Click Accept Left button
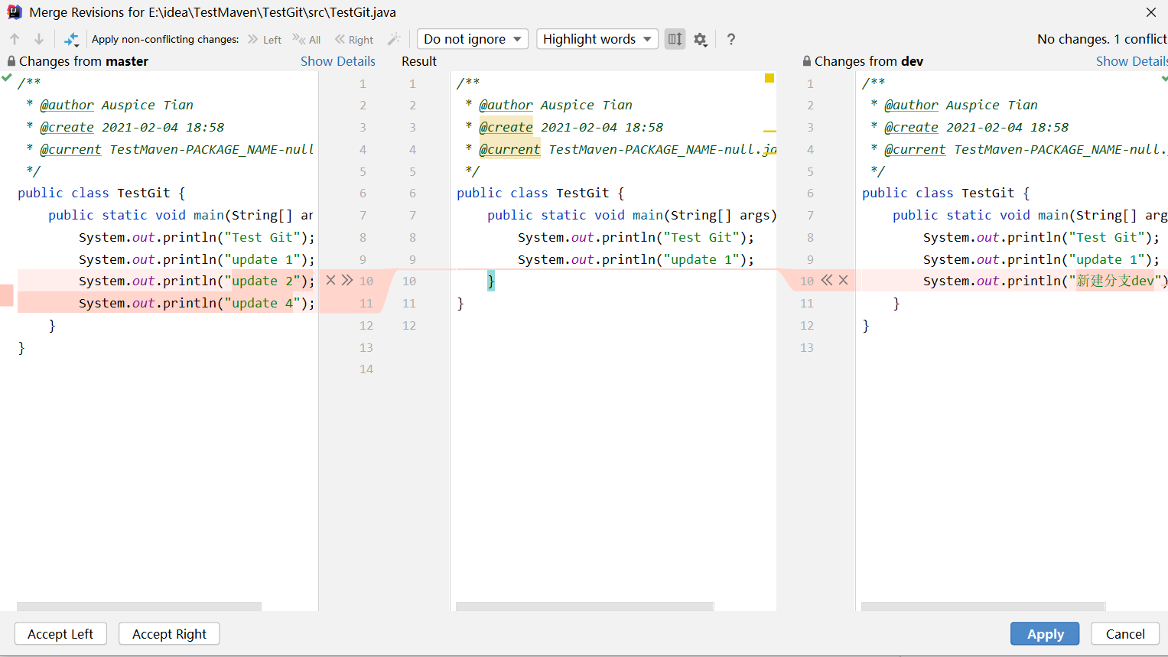Screen dimensions: 1168x657 point(60,634)
